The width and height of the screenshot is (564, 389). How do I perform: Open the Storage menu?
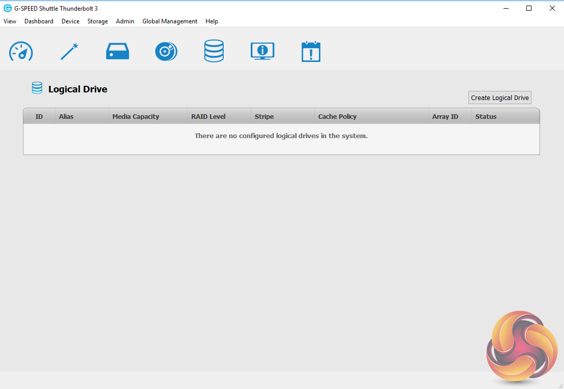[98, 21]
